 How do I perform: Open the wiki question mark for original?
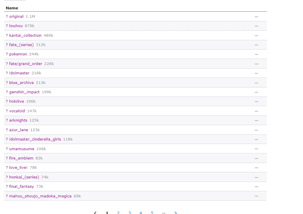click(7, 17)
